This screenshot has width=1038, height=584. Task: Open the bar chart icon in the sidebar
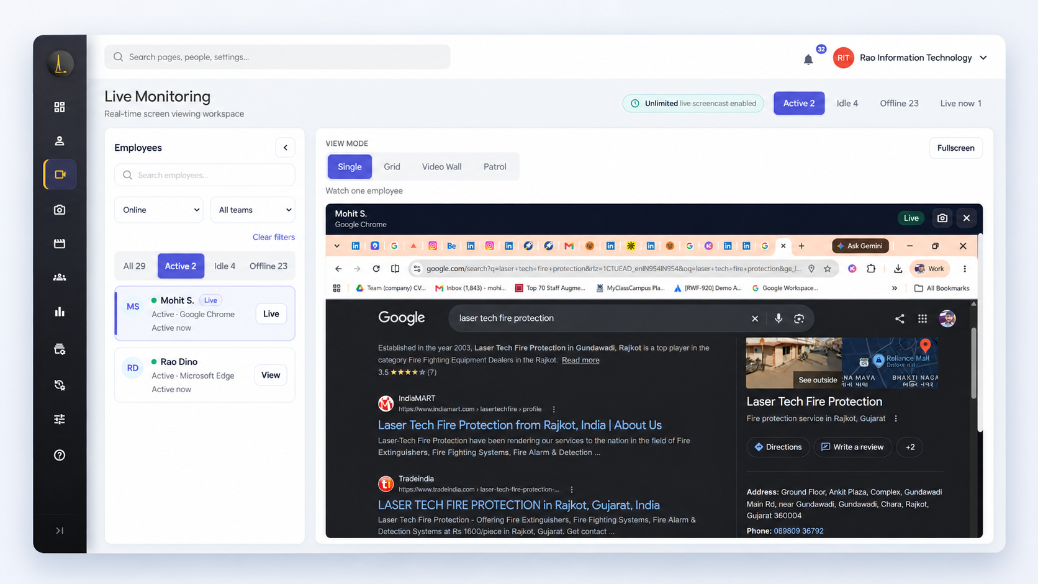[x=60, y=312]
